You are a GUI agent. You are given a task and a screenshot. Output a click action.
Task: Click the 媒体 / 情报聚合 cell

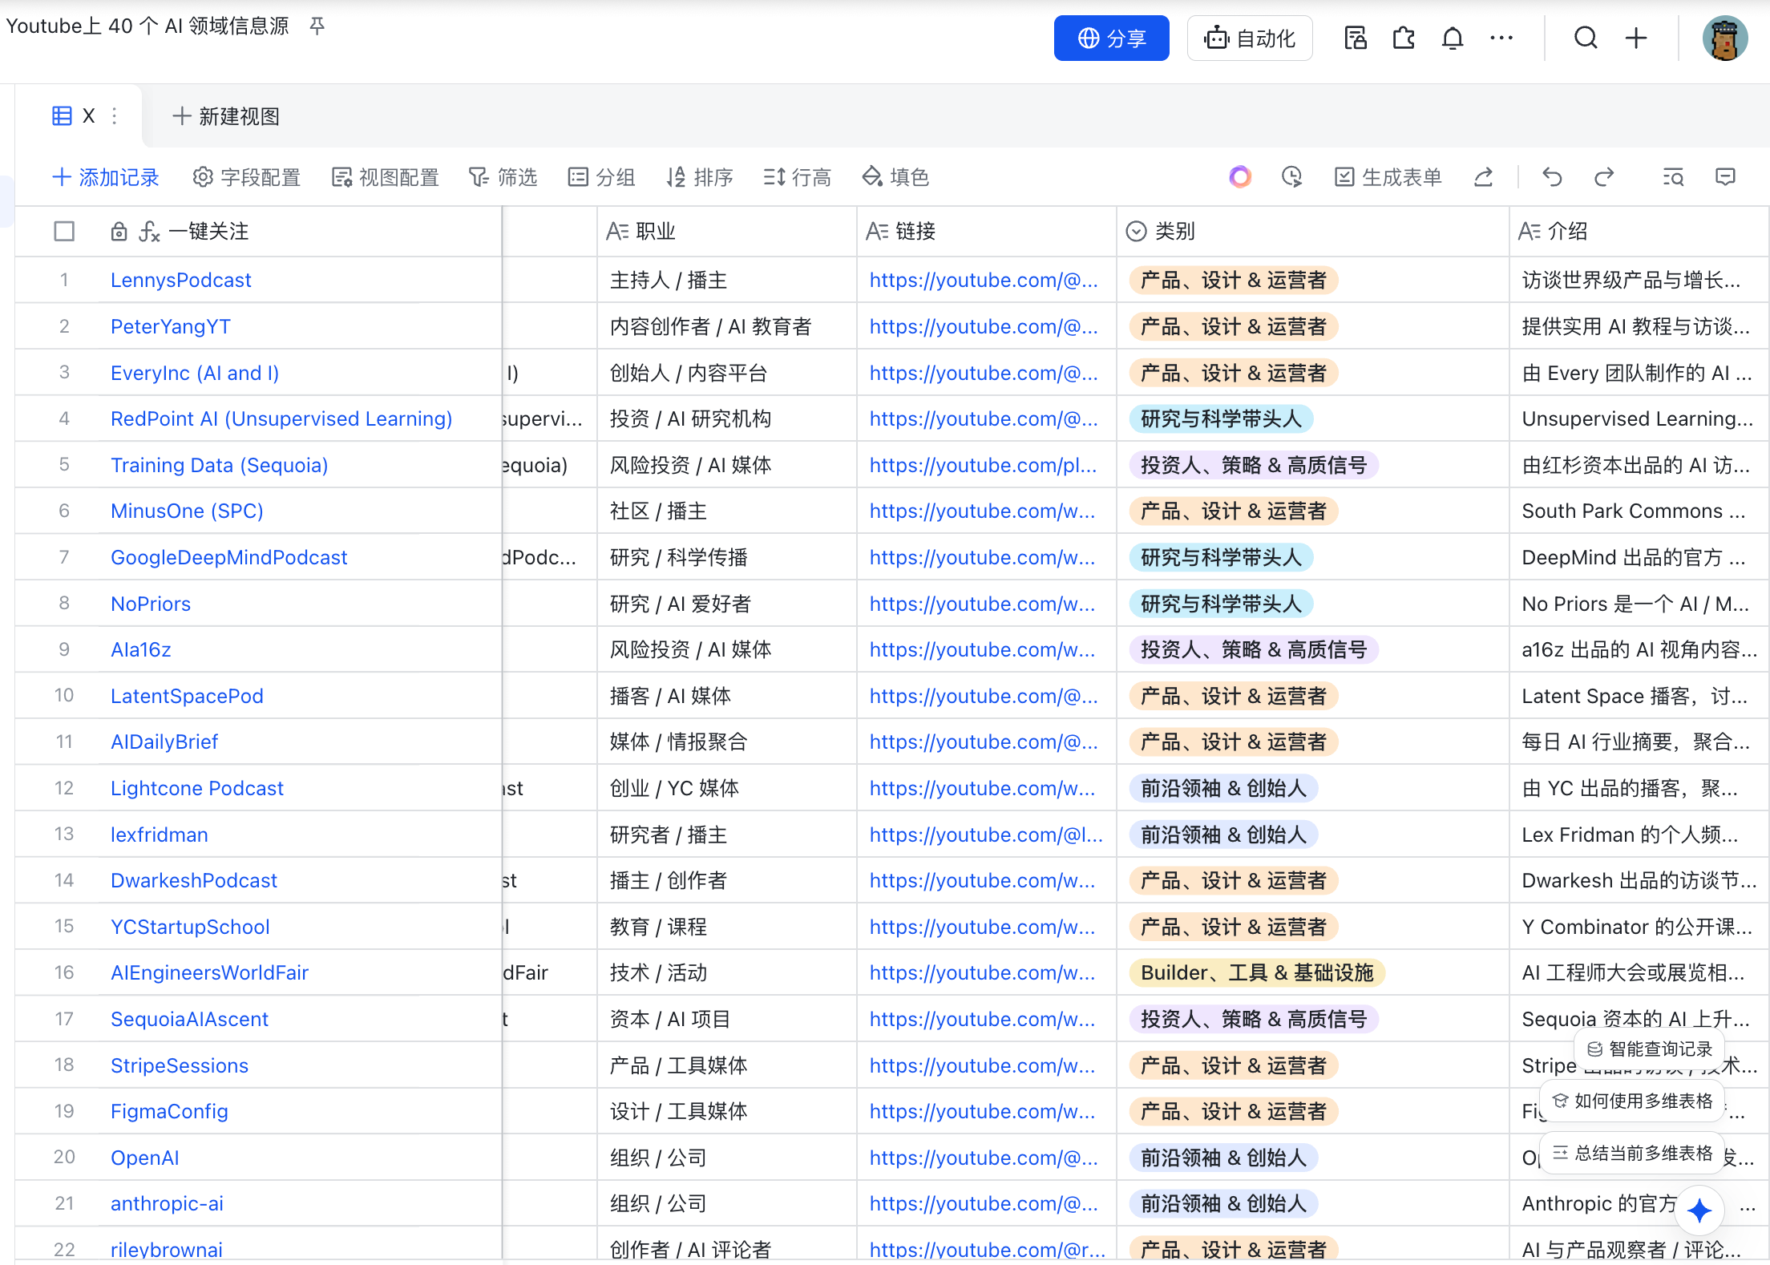pos(727,742)
